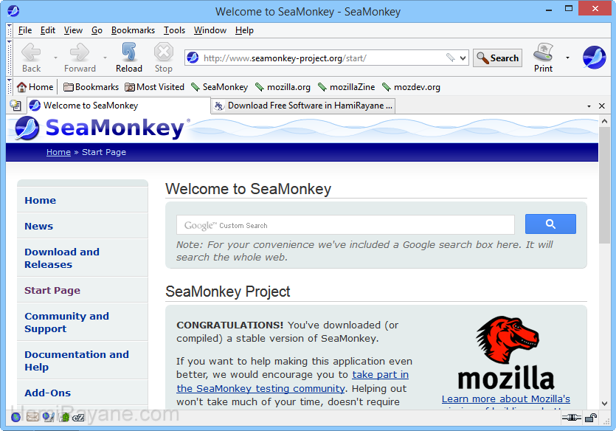Image resolution: width=616 pixels, height=431 pixels.
Task: Open the Go menu
Action: 97,30
